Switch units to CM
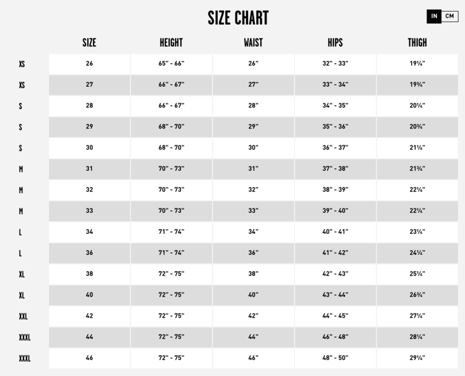This screenshot has width=465, height=376. click(450, 16)
